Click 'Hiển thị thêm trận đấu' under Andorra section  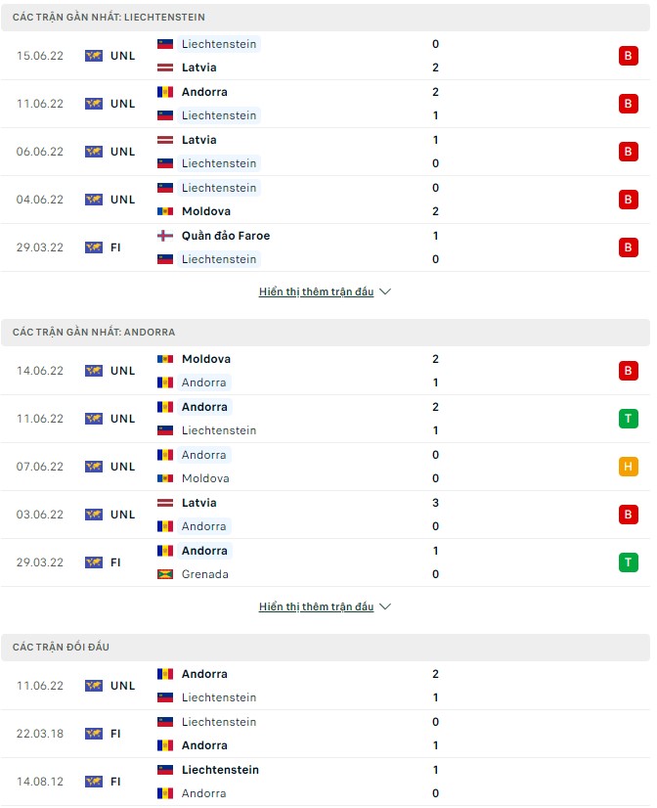(316, 606)
